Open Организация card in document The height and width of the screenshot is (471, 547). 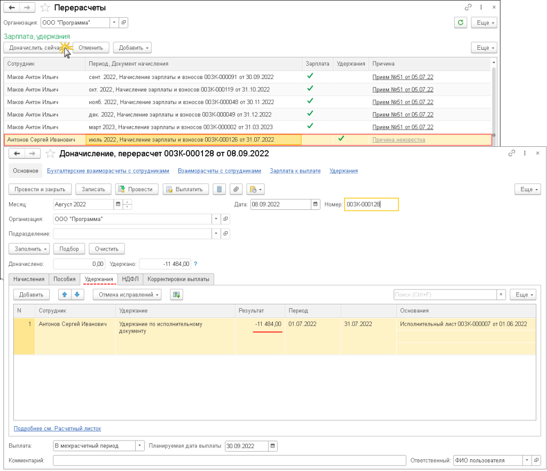(226, 219)
